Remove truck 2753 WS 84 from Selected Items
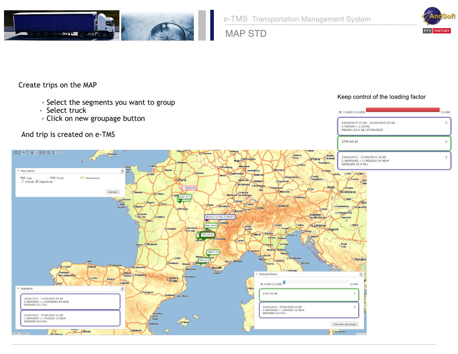This screenshot has width=458, height=354. (355, 294)
